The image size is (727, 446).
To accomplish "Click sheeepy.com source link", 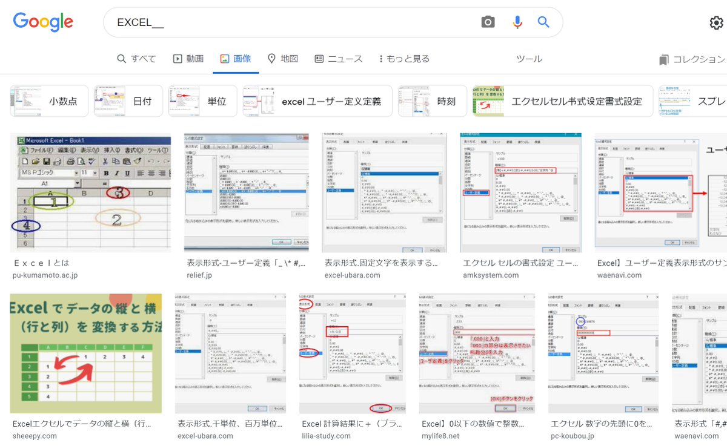I will (35, 436).
